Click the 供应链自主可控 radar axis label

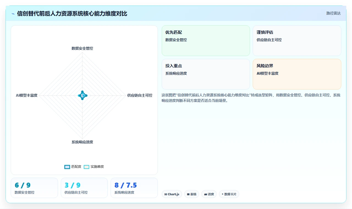tap(140, 95)
